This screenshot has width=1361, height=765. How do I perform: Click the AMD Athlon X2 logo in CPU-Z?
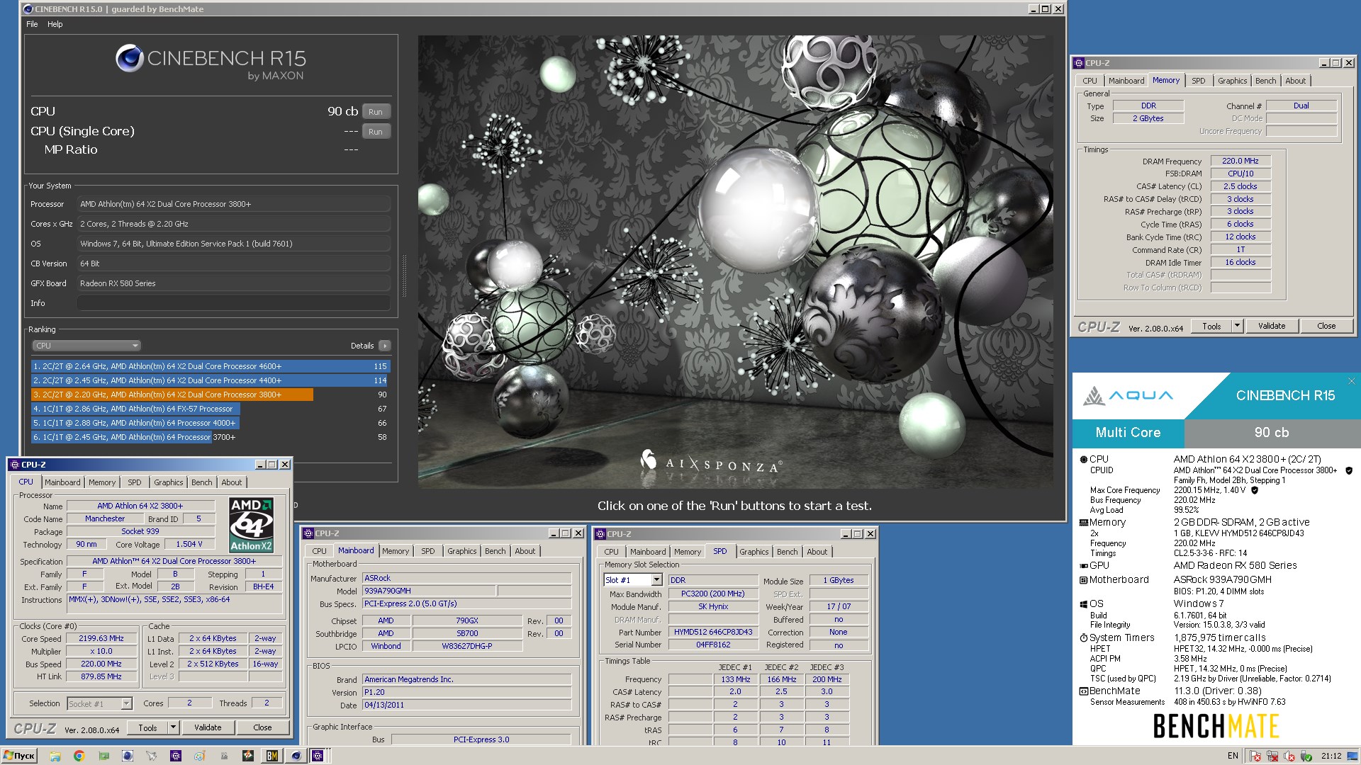[251, 525]
